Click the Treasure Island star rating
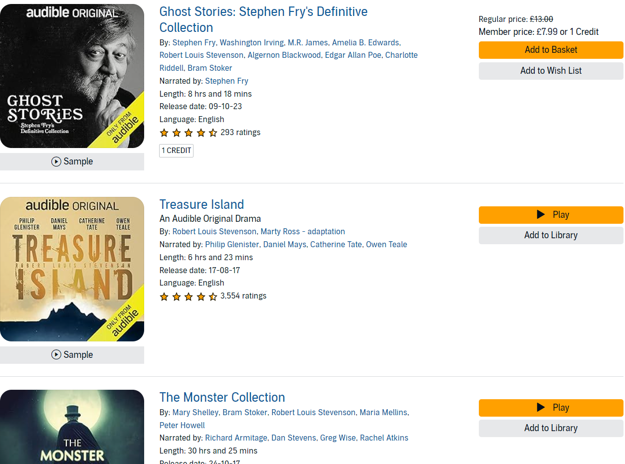The width and height of the screenshot is (625, 464). click(188, 296)
